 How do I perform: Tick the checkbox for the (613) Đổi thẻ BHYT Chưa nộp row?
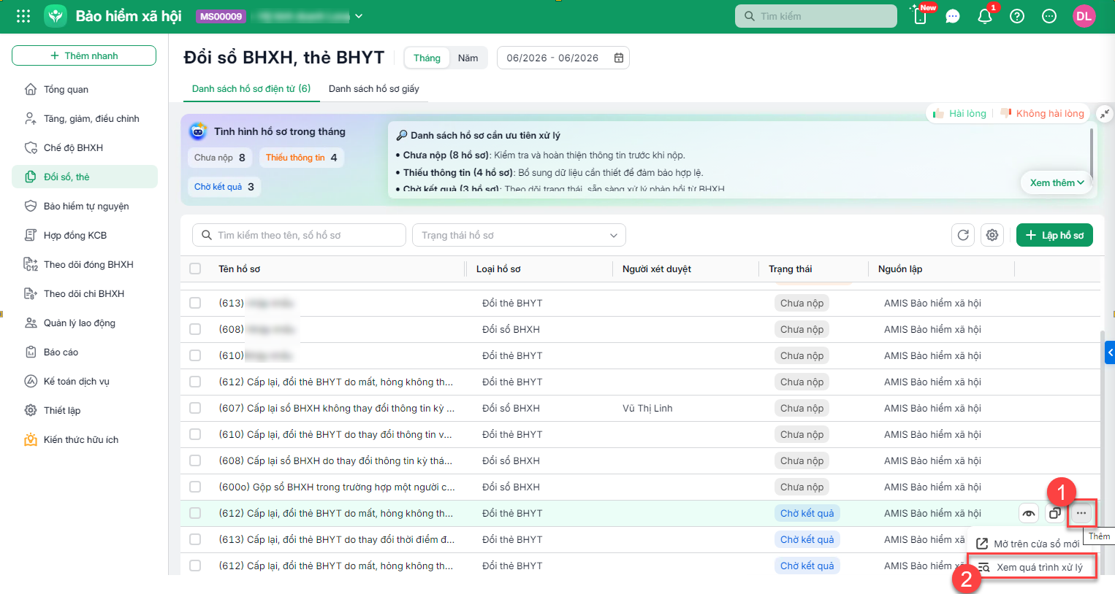[195, 303]
